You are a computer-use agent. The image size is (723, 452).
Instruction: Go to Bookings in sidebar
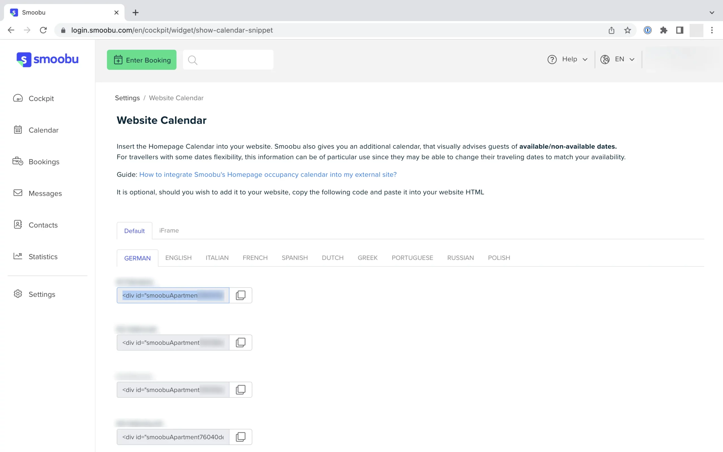36,162
